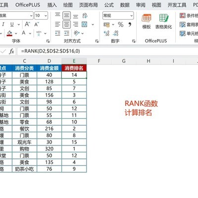
Task: Open the 绘图 ribbon tab
Action: click(x=68, y=5)
